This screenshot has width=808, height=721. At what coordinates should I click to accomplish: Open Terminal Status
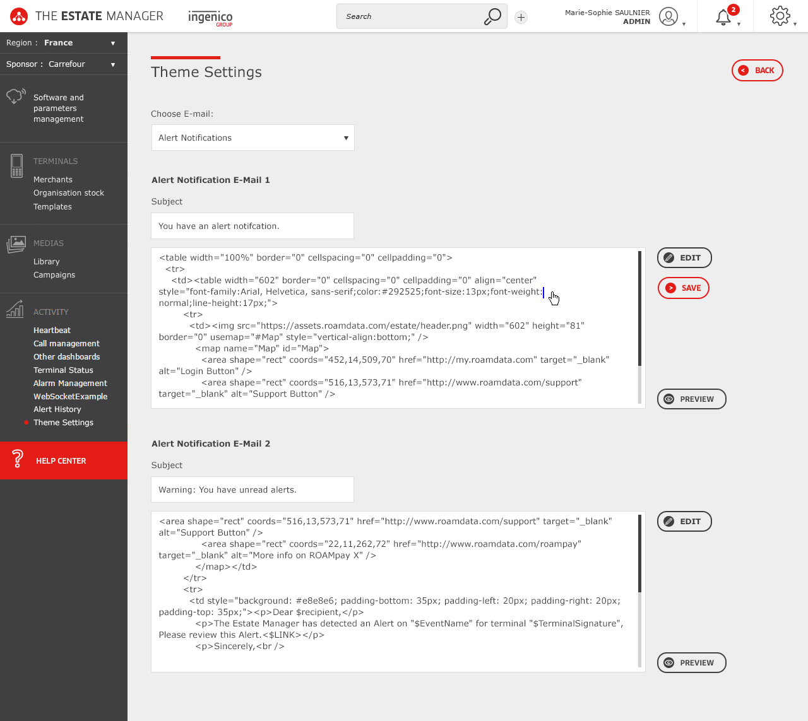click(x=63, y=370)
